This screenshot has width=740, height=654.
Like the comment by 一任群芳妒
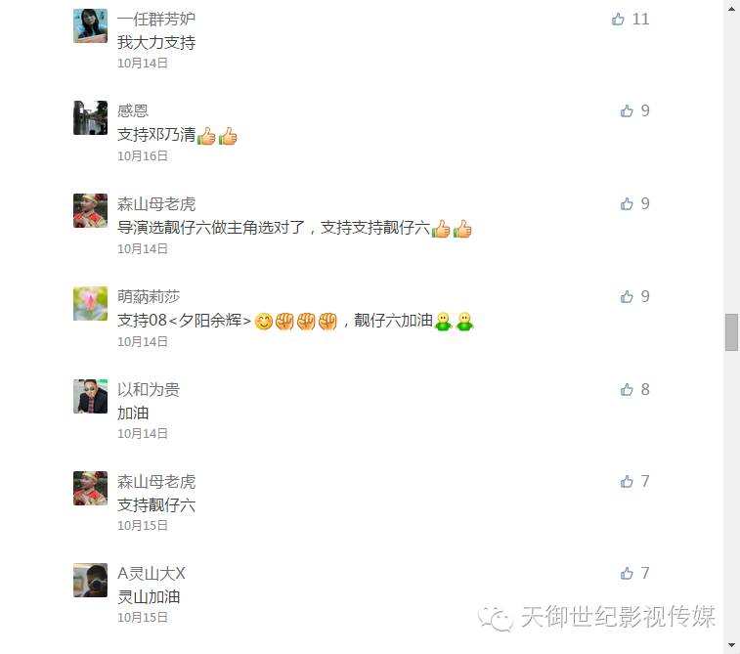pos(618,19)
